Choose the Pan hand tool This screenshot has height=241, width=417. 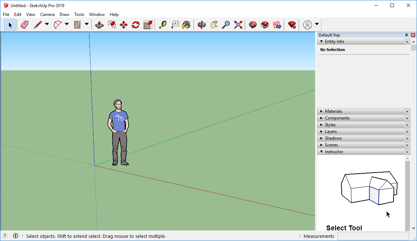click(214, 25)
